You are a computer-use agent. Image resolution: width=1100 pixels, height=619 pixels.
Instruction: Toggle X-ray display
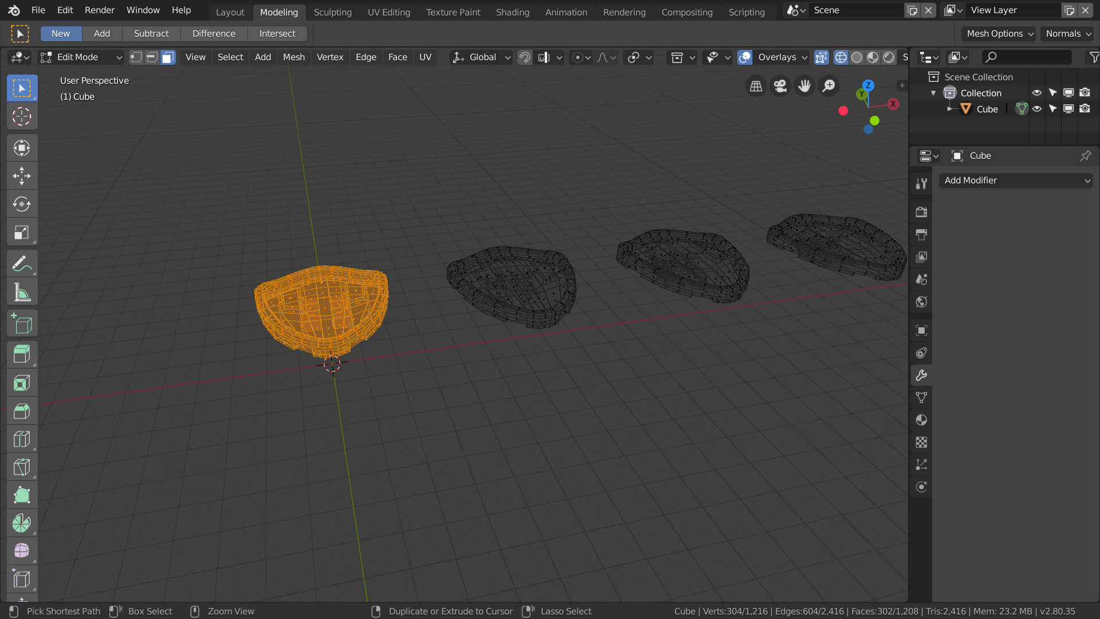[x=821, y=57]
